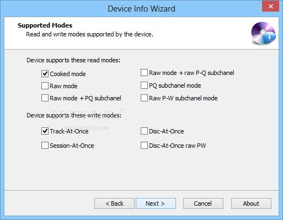Click the Supported Modes heading
The image size is (283, 220).
[x=45, y=25]
